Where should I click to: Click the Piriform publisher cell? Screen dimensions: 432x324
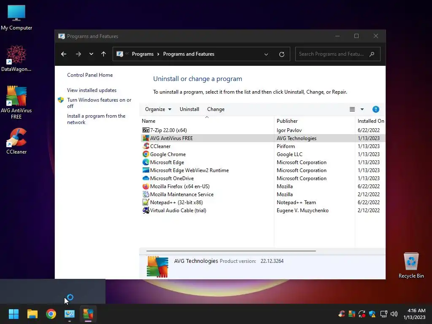(x=286, y=146)
